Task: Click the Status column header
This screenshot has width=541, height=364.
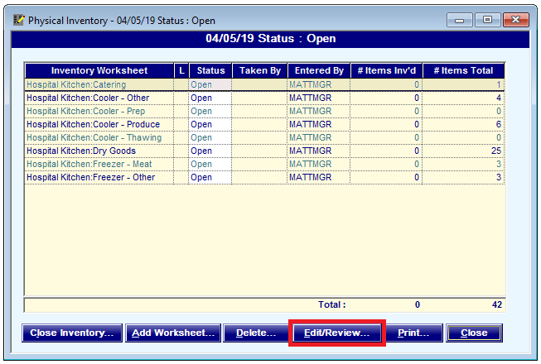Action: pos(210,71)
